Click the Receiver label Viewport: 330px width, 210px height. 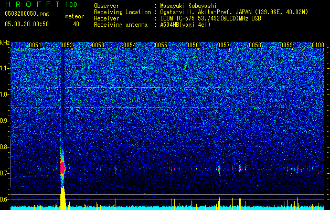point(107,18)
